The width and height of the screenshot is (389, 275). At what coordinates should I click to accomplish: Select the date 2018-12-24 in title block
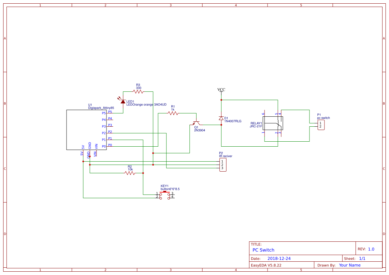pyautogui.click(x=279, y=258)
